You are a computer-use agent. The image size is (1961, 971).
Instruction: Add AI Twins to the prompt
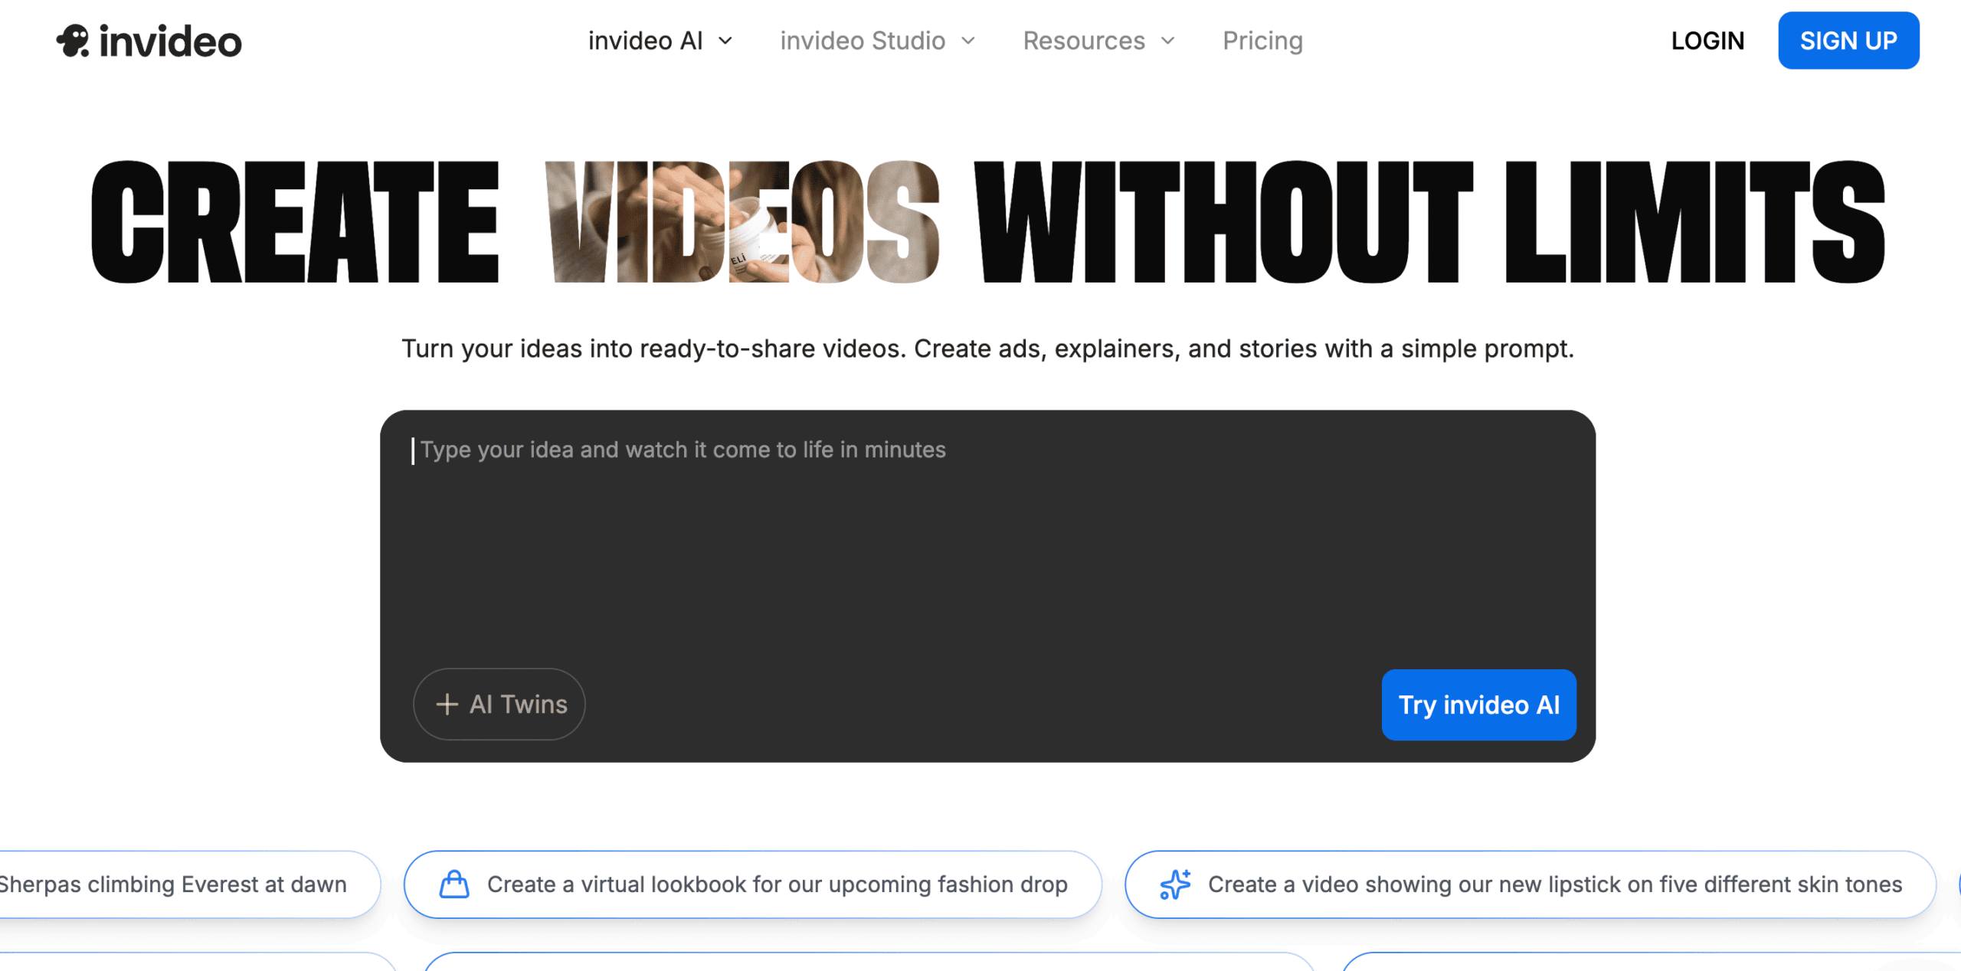click(499, 705)
